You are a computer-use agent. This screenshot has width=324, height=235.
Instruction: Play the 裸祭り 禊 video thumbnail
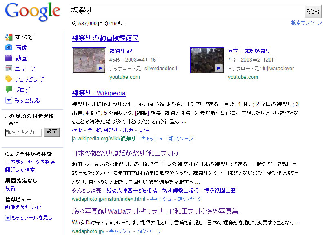(x=89, y=60)
